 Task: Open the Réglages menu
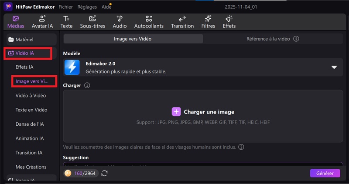(87, 7)
